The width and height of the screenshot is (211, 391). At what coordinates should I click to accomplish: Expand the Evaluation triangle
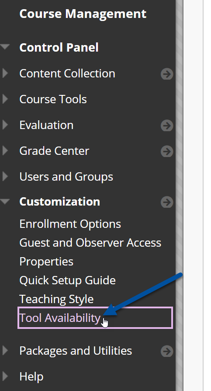pyautogui.click(x=5, y=125)
